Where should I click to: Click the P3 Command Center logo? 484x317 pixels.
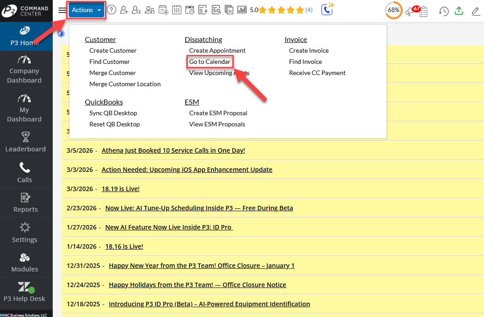click(x=25, y=11)
